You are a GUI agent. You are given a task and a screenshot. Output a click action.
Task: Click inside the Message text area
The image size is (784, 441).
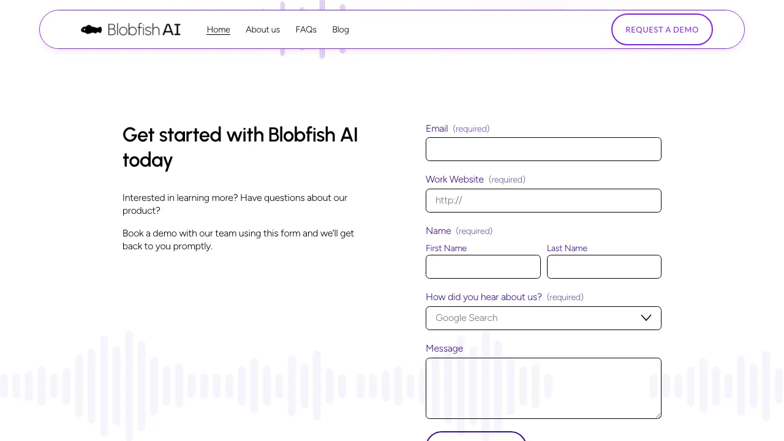[x=543, y=388]
